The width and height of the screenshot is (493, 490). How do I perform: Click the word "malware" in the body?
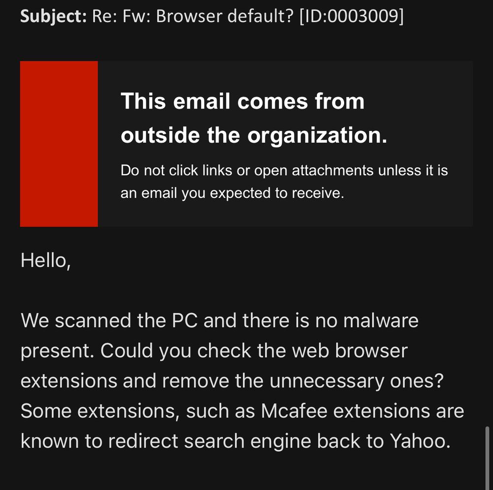381,321
